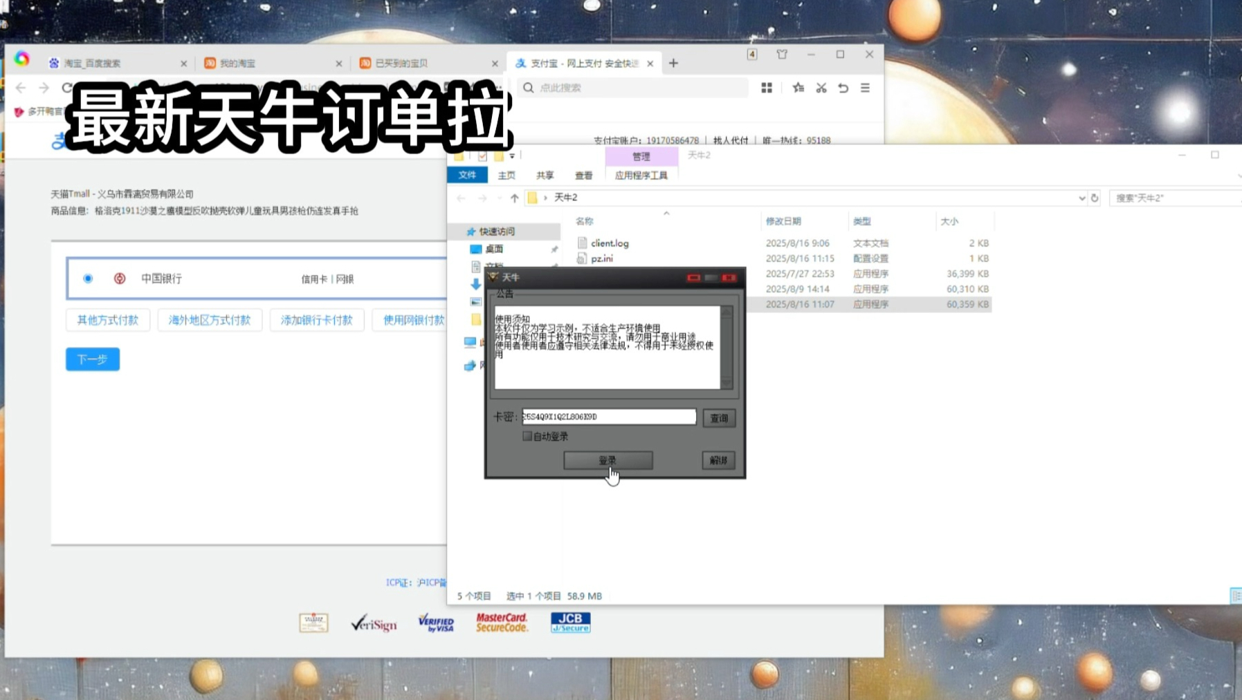Click the browser tab count badge icon
Viewport: 1242px width, 700px height.
tap(752, 54)
